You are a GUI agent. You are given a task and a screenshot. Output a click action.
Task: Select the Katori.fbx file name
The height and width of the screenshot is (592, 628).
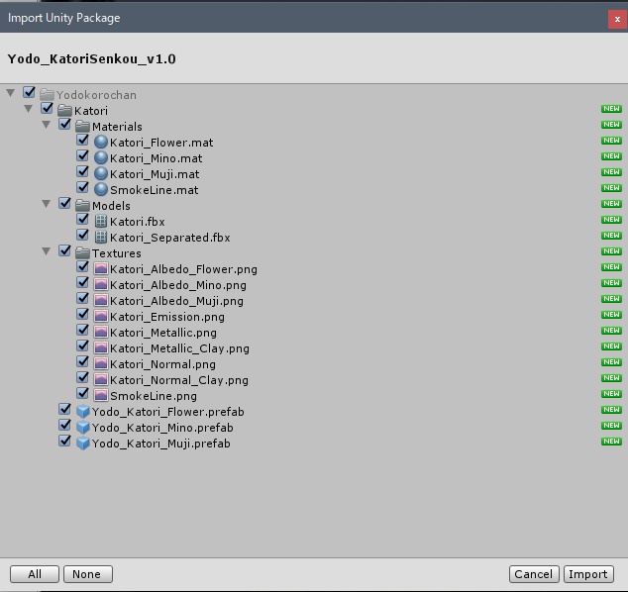(x=138, y=222)
